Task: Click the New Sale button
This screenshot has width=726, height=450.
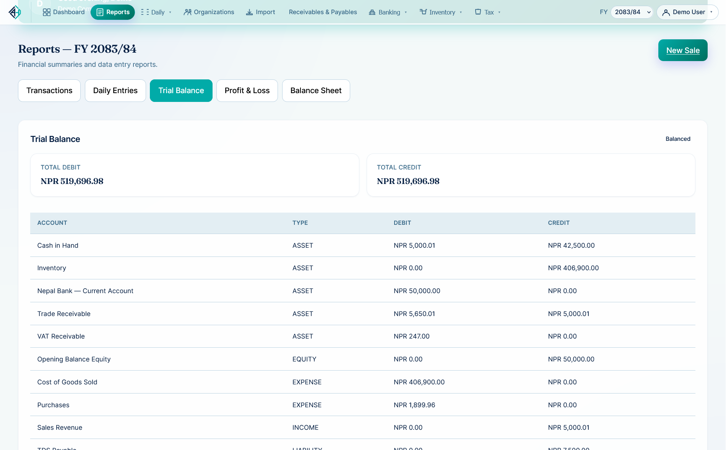Action: coord(683,50)
